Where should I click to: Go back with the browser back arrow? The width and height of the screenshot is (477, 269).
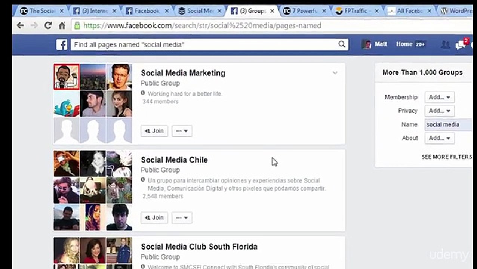pyautogui.click(x=20, y=25)
